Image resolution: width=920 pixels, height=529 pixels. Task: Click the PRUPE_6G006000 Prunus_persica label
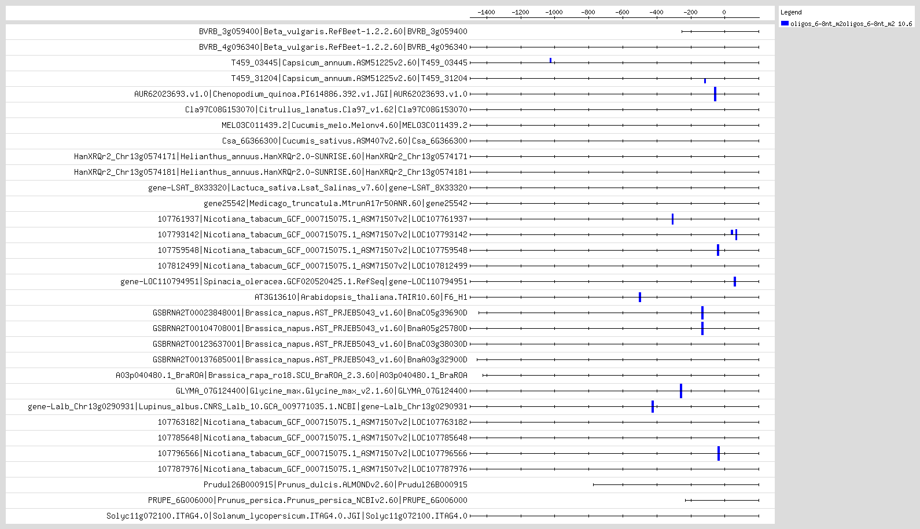308,500
